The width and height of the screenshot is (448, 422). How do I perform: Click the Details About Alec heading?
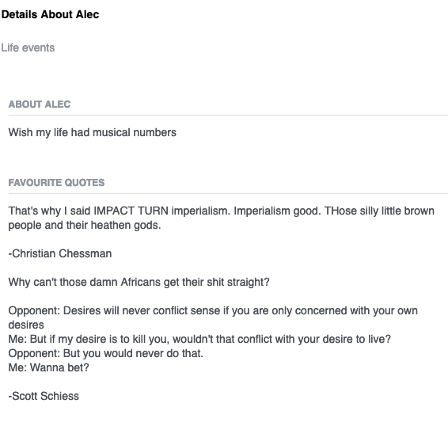[x=50, y=14]
